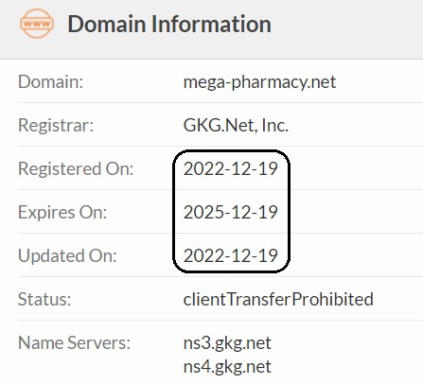The image size is (423, 384).
Task: Click the Domain Information heading
Action: pyautogui.click(x=169, y=24)
